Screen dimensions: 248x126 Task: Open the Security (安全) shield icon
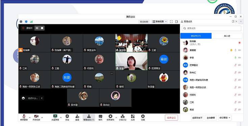67,118
